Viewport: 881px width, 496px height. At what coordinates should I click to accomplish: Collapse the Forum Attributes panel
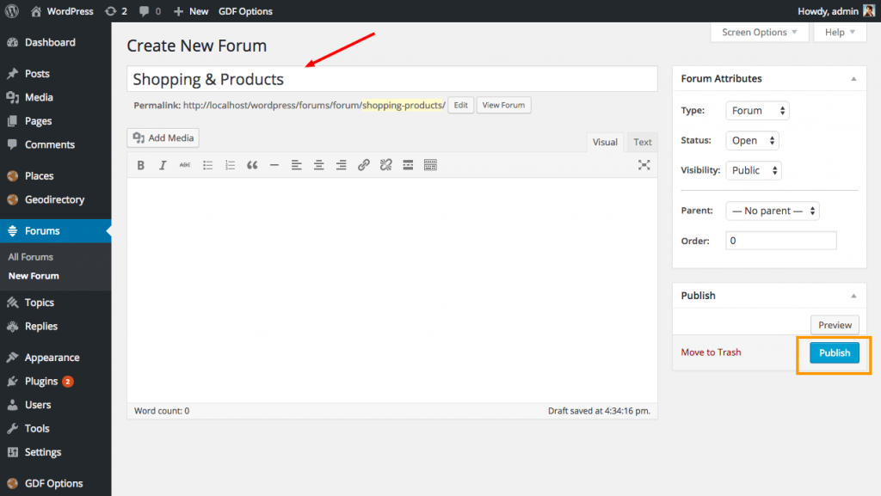pyautogui.click(x=853, y=79)
